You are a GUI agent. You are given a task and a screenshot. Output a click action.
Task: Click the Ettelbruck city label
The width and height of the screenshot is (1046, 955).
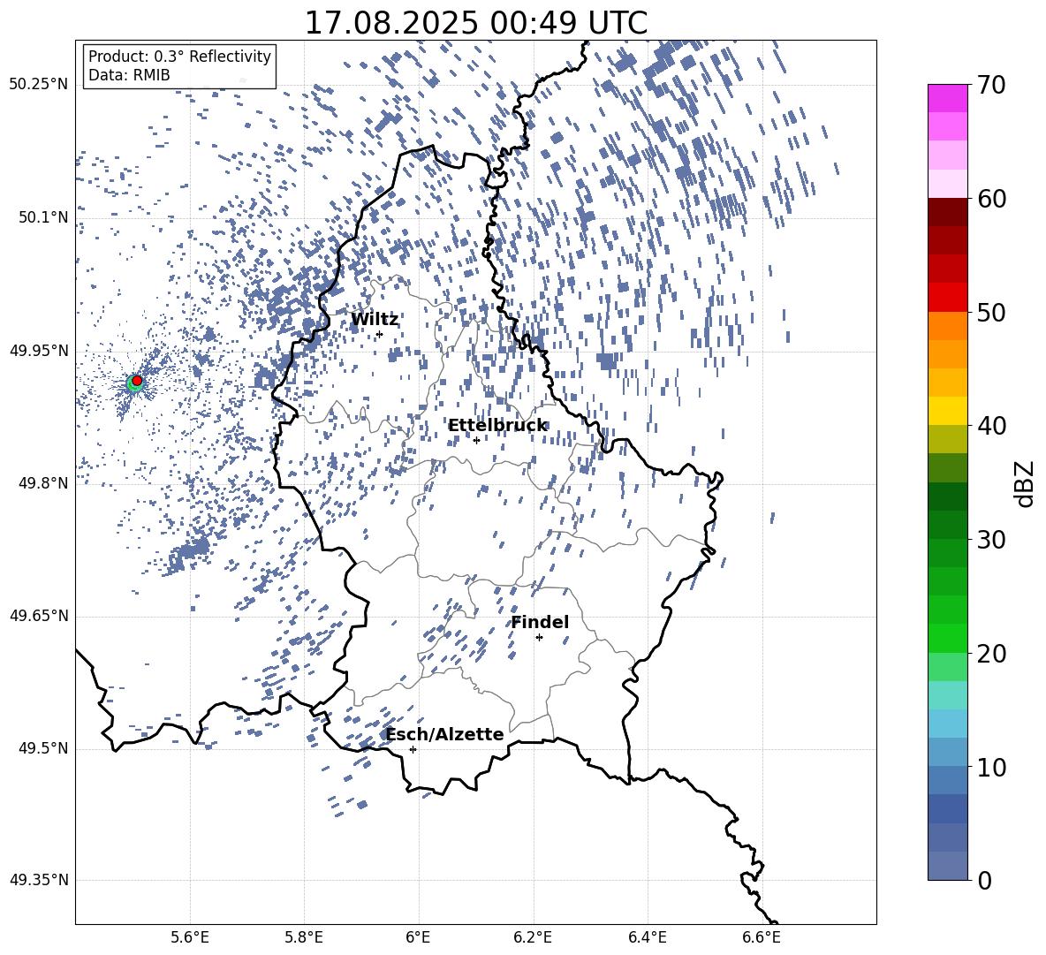497,426
